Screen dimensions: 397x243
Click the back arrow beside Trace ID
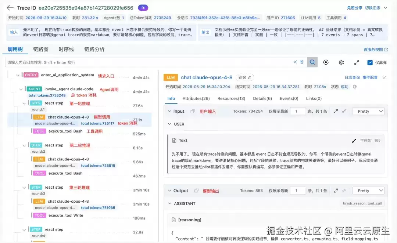click(x=10, y=8)
